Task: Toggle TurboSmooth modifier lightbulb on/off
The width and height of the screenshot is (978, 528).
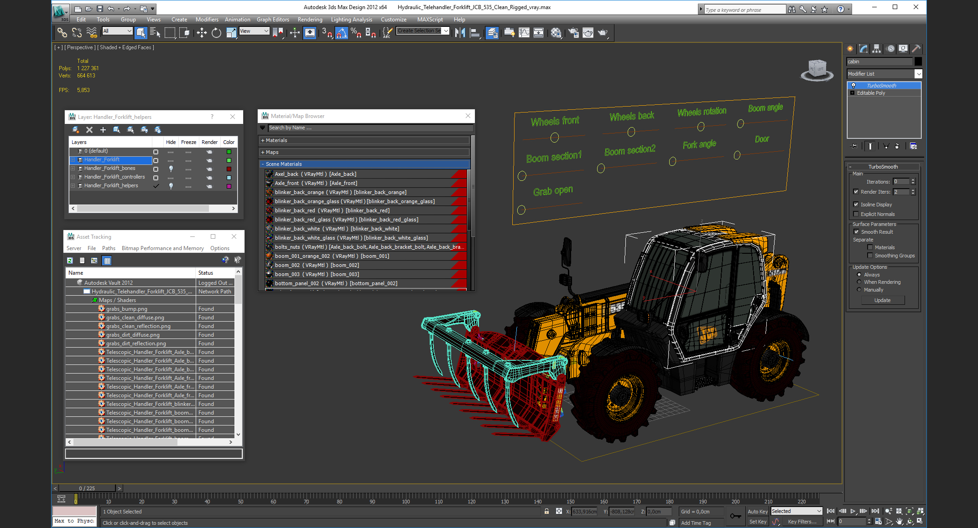Action: click(x=853, y=86)
